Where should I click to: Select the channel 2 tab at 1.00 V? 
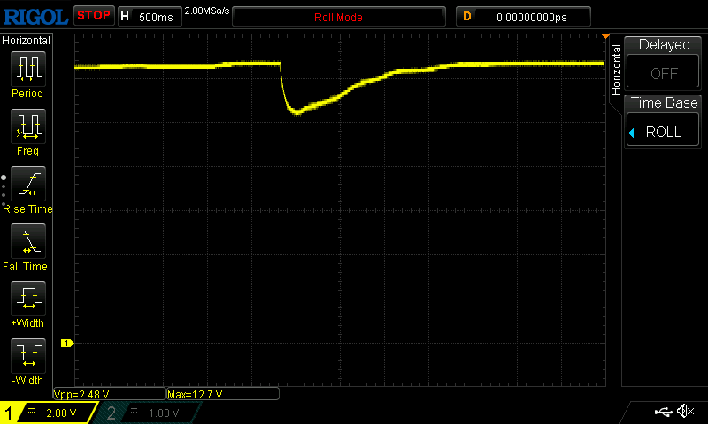[x=147, y=413]
